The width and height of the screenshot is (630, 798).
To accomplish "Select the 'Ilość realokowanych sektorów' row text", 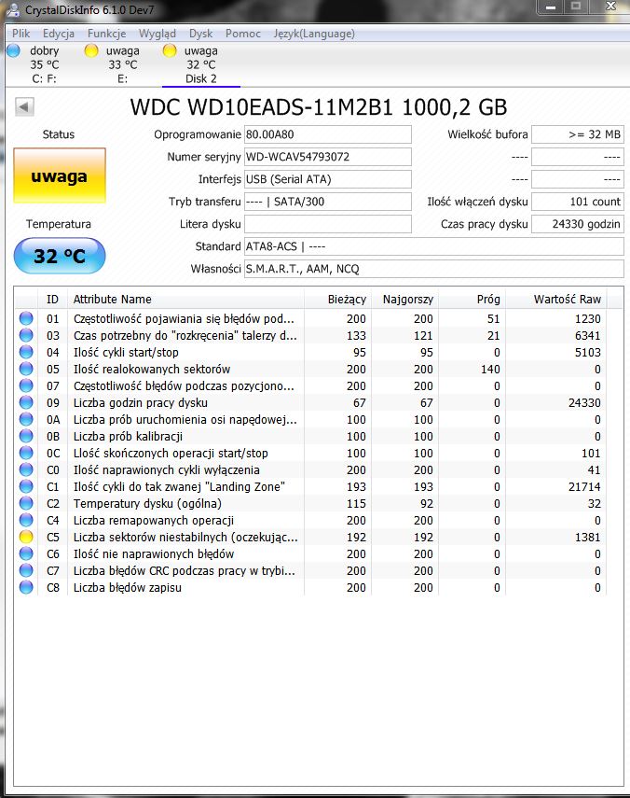I will (x=151, y=369).
